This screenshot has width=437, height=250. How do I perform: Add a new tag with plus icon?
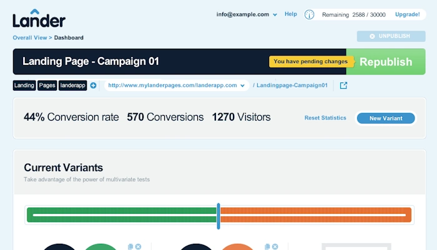click(94, 86)
